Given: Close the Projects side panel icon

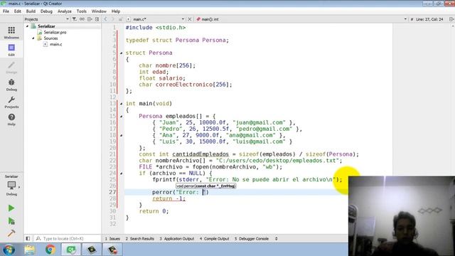Looking at the screenshot, I should click(x=97, y=19).
